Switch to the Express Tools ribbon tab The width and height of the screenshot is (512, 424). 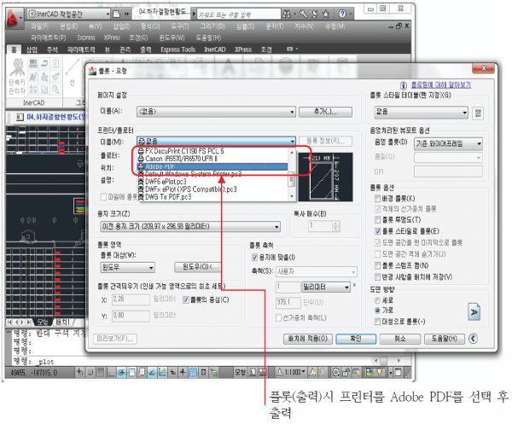pyautogui.click(x=178, y=49)
